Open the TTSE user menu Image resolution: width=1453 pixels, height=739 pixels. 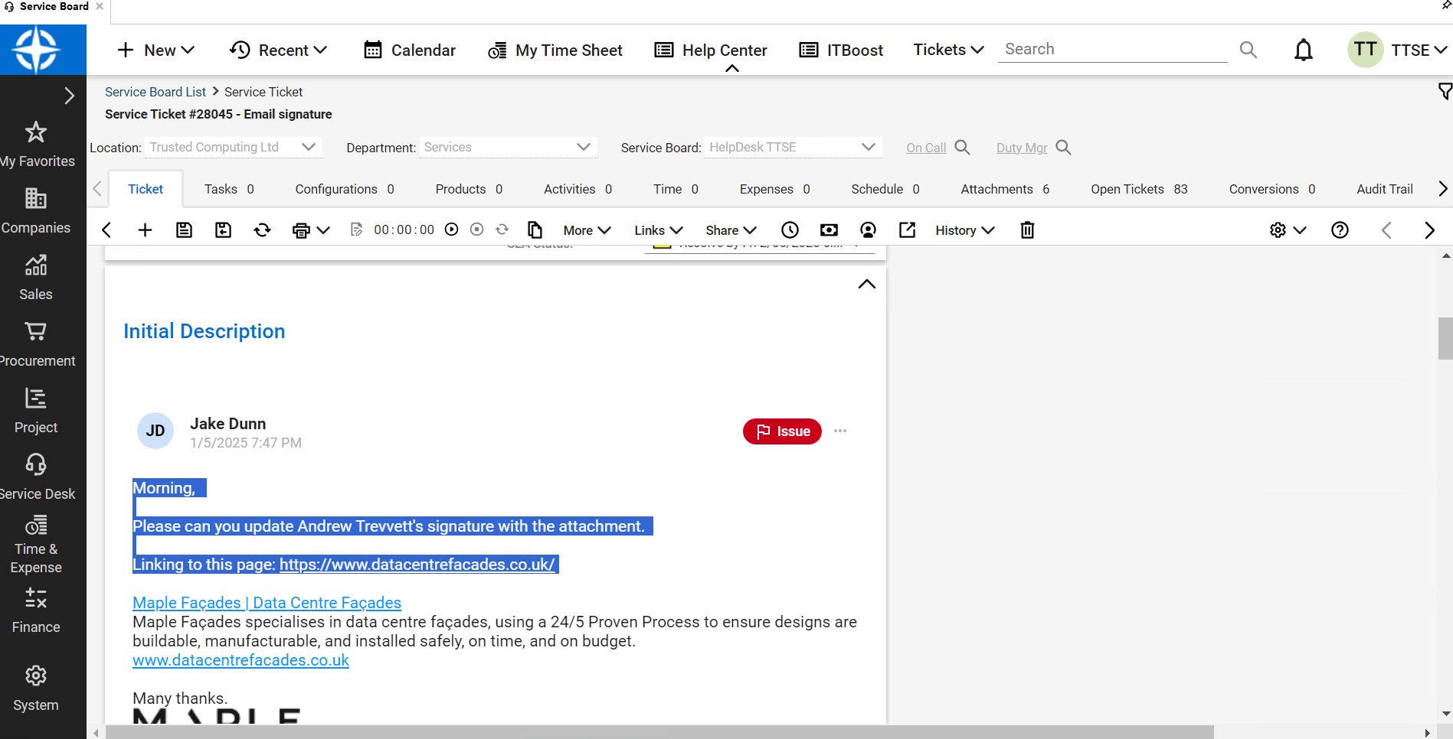click(x=1398, y=50)
